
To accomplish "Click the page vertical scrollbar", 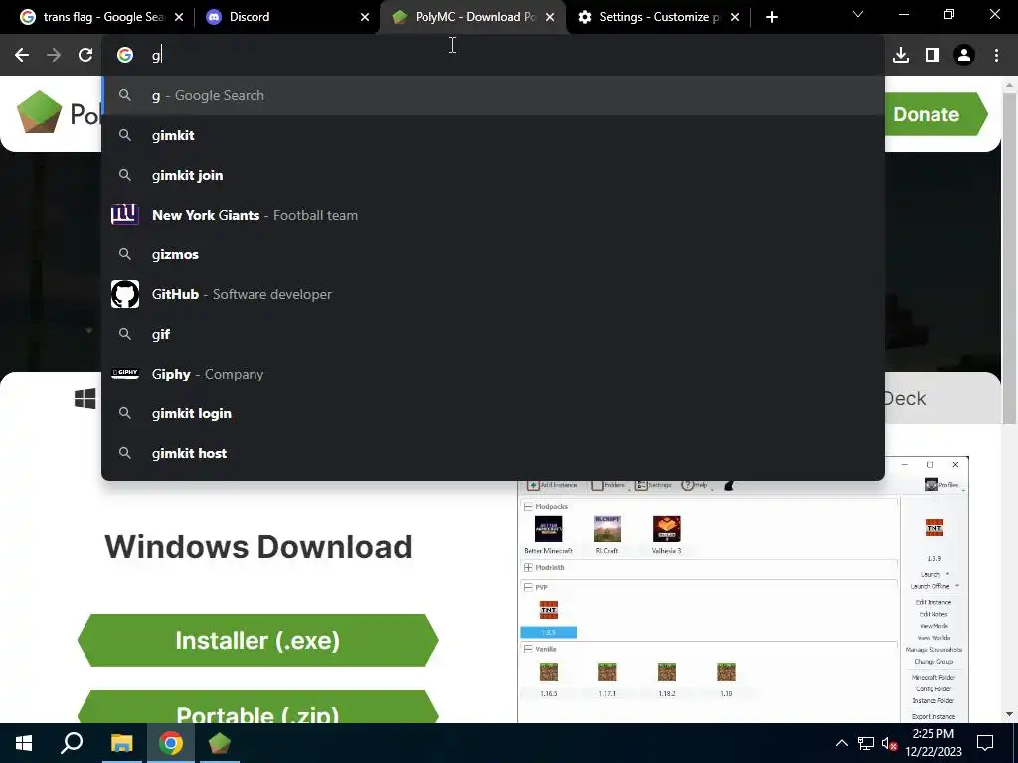I will [1009, 259].
